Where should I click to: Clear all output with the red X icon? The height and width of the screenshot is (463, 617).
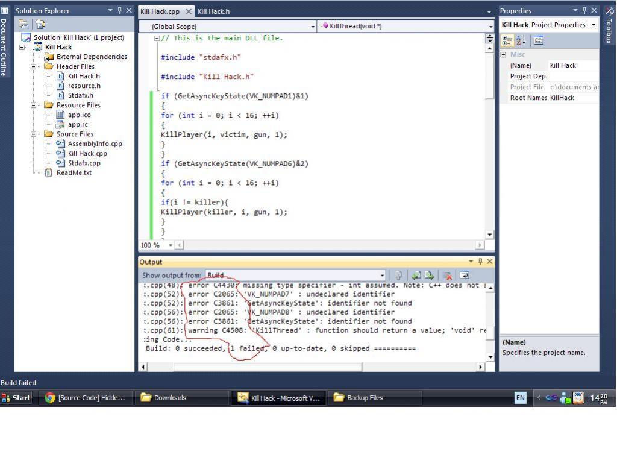point(448,276)
